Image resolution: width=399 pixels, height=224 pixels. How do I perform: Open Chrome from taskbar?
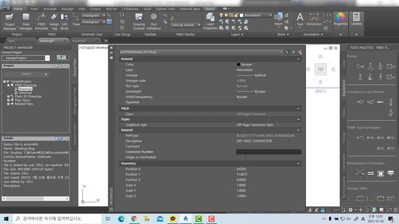click(x=134, y=218)
